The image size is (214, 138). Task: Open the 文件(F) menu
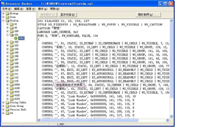[x=6, y=9]
